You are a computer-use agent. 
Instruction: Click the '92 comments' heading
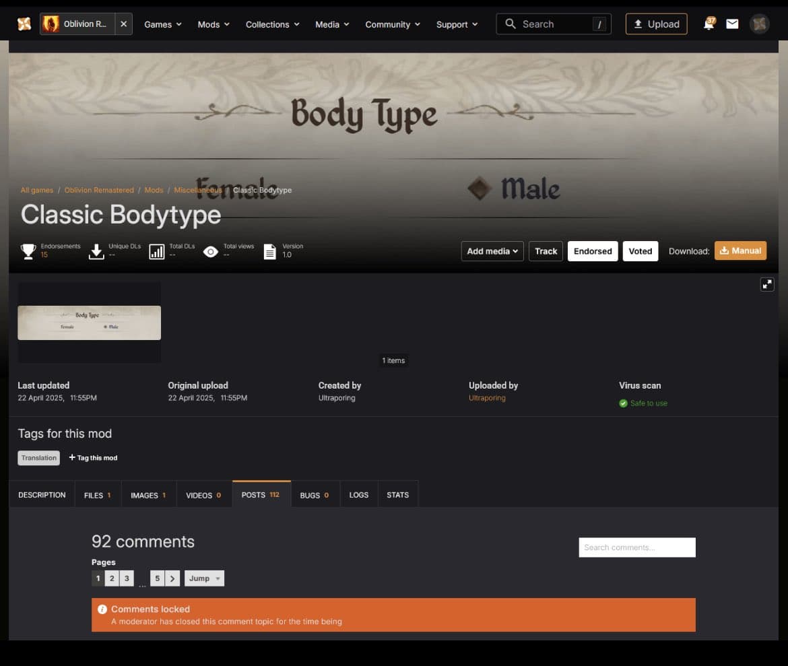(143, 541)
